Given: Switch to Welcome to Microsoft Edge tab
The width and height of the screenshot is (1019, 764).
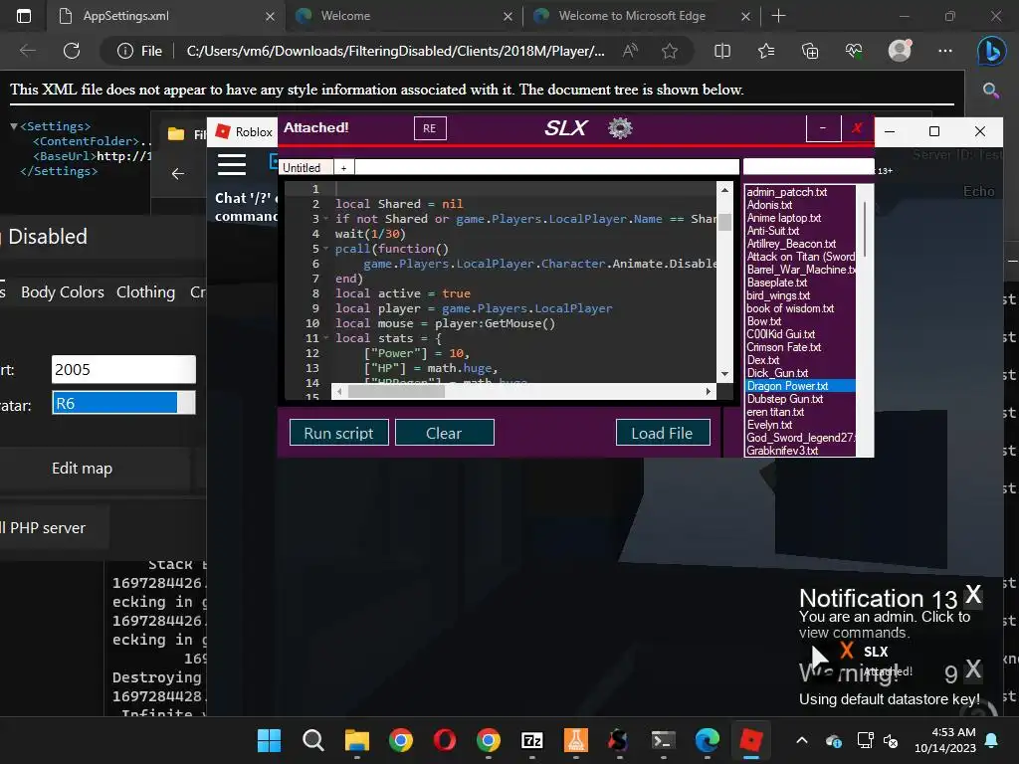Looking at the screenshot, I should [641, 16].
